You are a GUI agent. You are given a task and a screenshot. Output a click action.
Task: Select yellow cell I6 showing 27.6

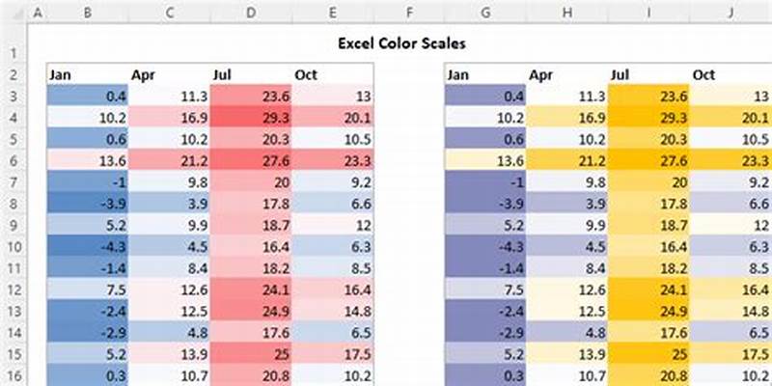point(648,160)
